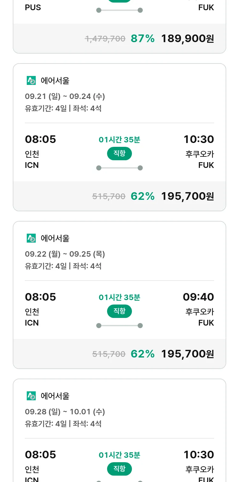Click the 09.21 (일) ~ 09.24 (수) date range

click(65, 96)
